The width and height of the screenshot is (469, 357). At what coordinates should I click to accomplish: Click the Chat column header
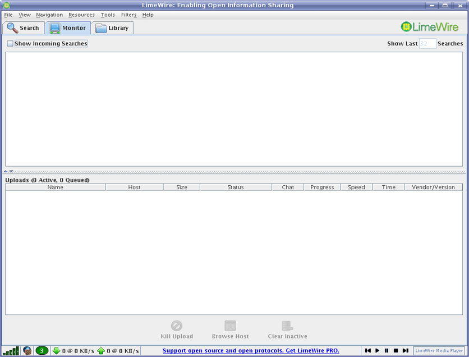288,187
